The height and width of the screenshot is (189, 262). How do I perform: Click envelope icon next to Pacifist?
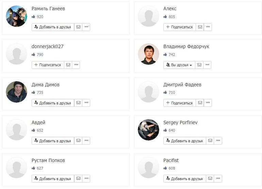click(210, 178)
